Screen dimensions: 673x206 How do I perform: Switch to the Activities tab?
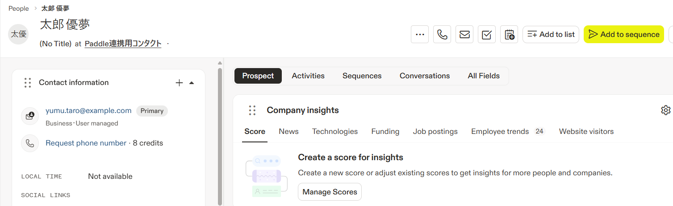[x=308, y=76]
